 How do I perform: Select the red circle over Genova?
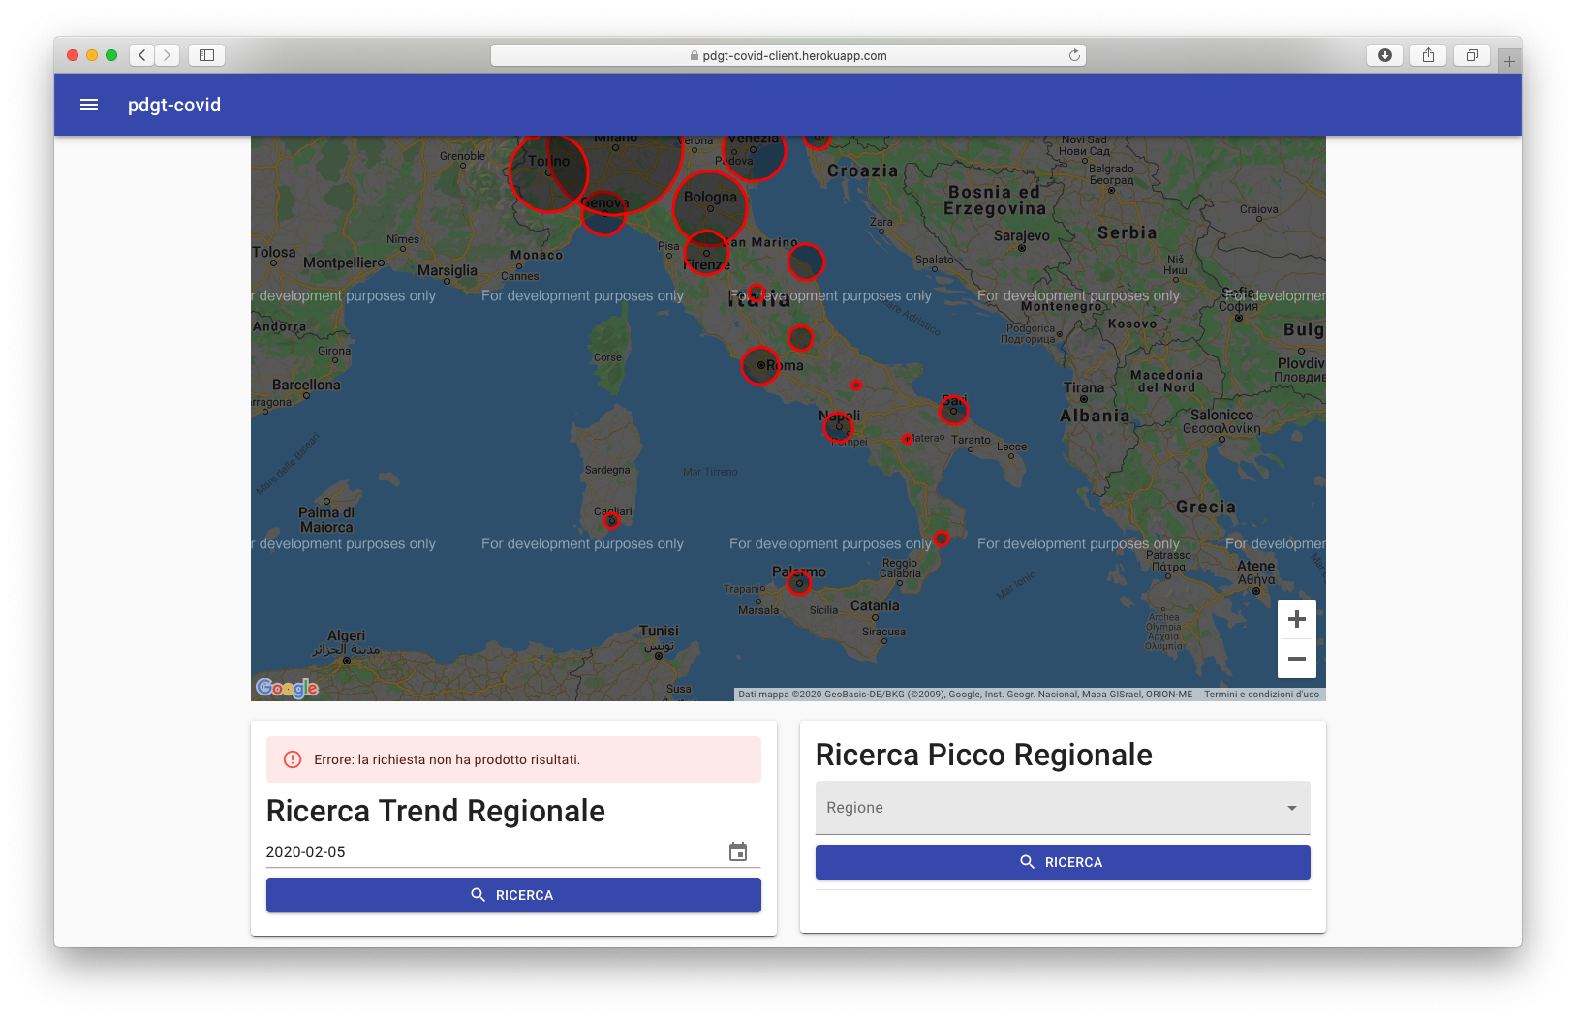603,212
